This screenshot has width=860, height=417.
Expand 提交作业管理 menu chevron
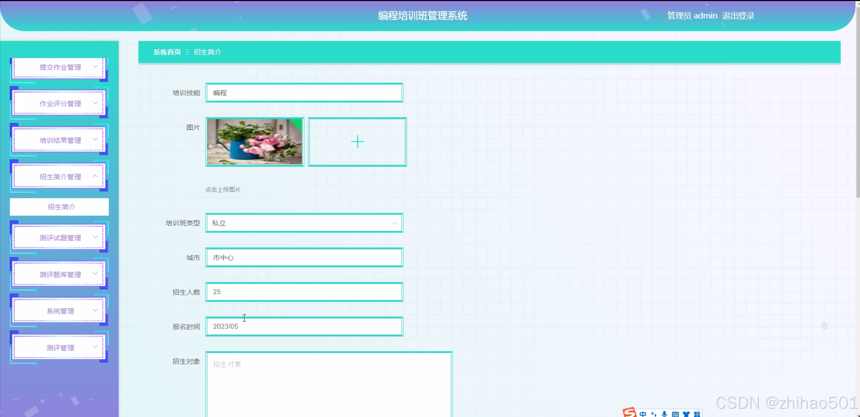(x=95, y=67)
